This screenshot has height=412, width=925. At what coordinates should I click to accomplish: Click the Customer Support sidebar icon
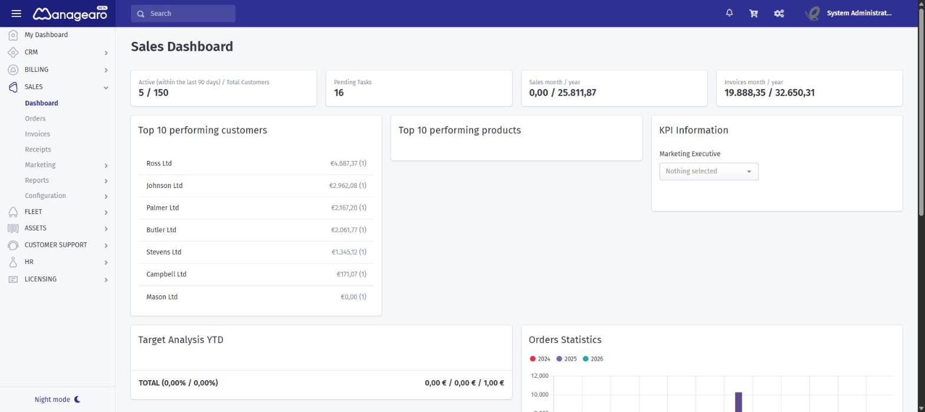(x=13, y=245)
